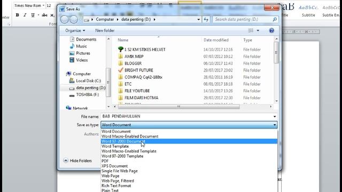Choose Word 97-2003 Template type
This screenshot has height=192, width=342.
[189, 156]
